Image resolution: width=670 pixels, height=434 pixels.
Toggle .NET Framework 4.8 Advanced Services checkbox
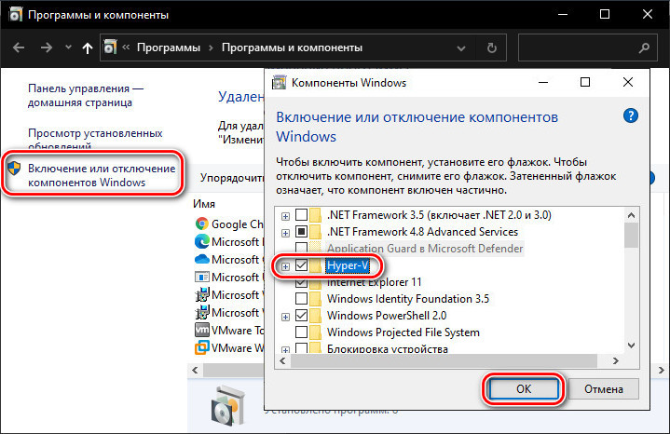[x=301, y=232]
